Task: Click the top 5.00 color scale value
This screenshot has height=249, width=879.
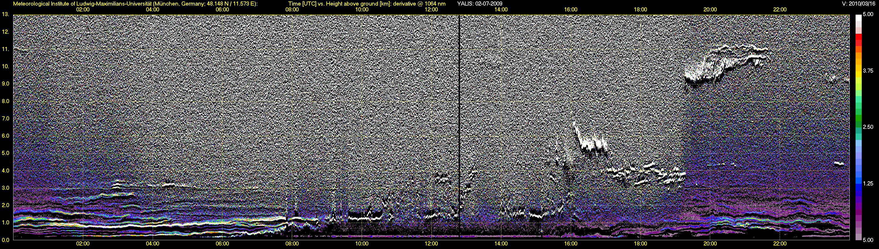Action: coord(868,14)
